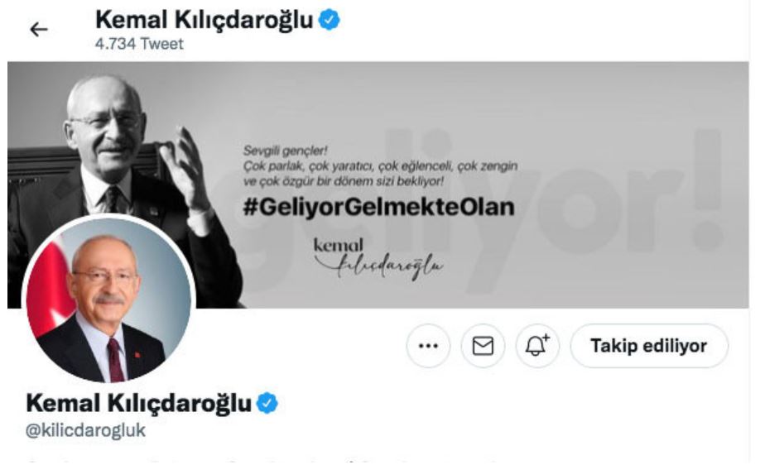Click the plus sign on notification bell
Viewport: 765px width, 465px height.
pyautogui.click(x=546, y=338)
